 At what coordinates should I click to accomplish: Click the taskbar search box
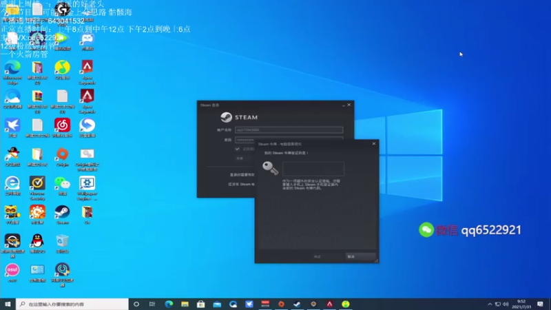[72, 304]
